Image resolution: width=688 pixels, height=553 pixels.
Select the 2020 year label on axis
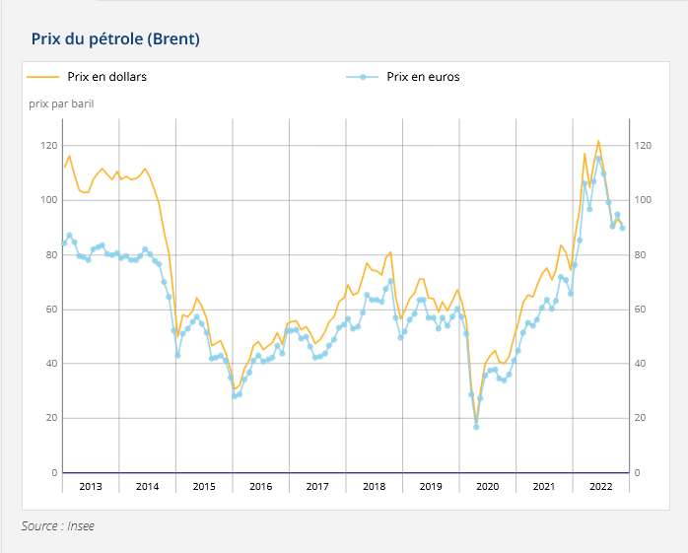coord(487,486)
